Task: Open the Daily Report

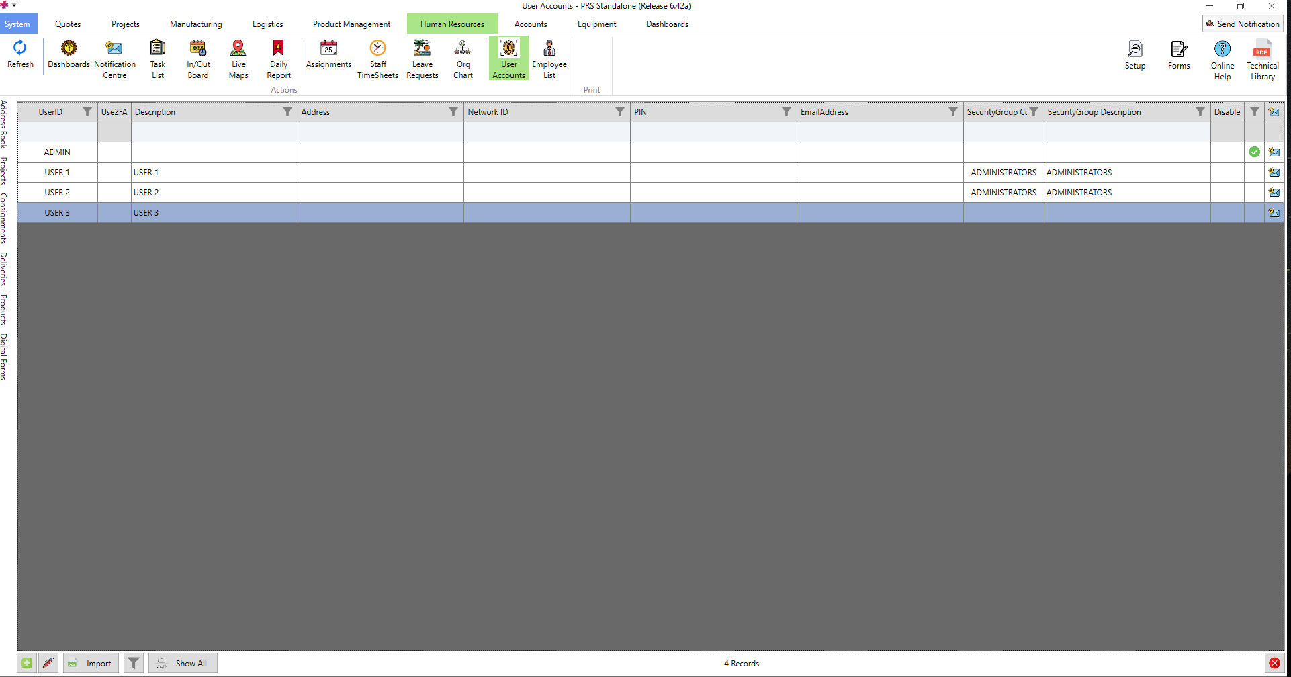Action: pos(279,59)
